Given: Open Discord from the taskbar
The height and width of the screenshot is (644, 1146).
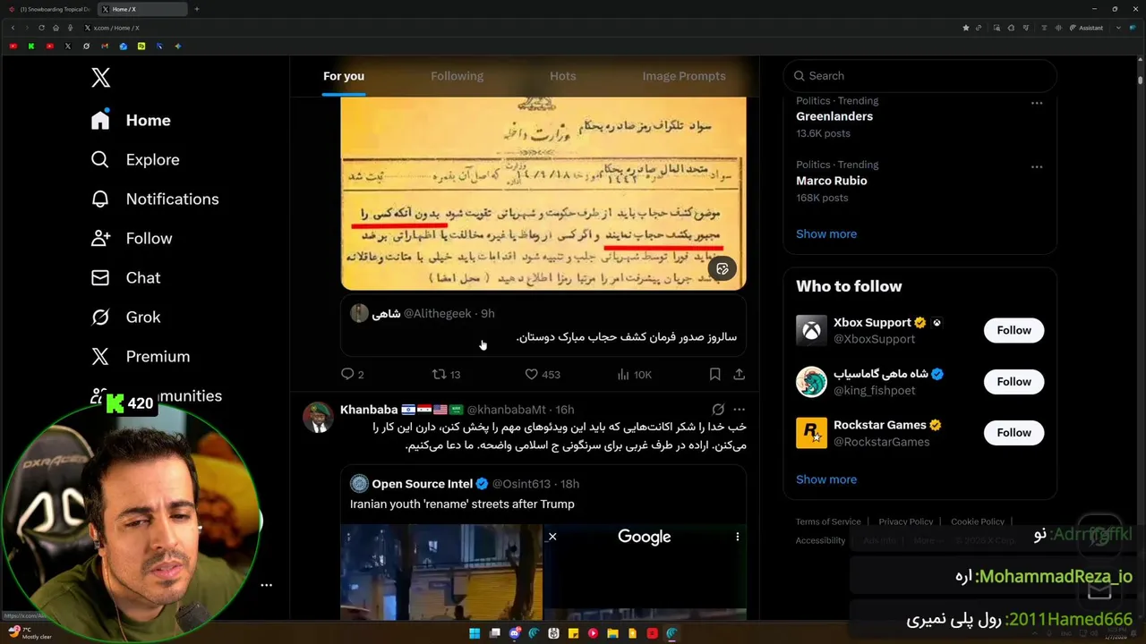Looking at the screenshot, I should (514, 633).
